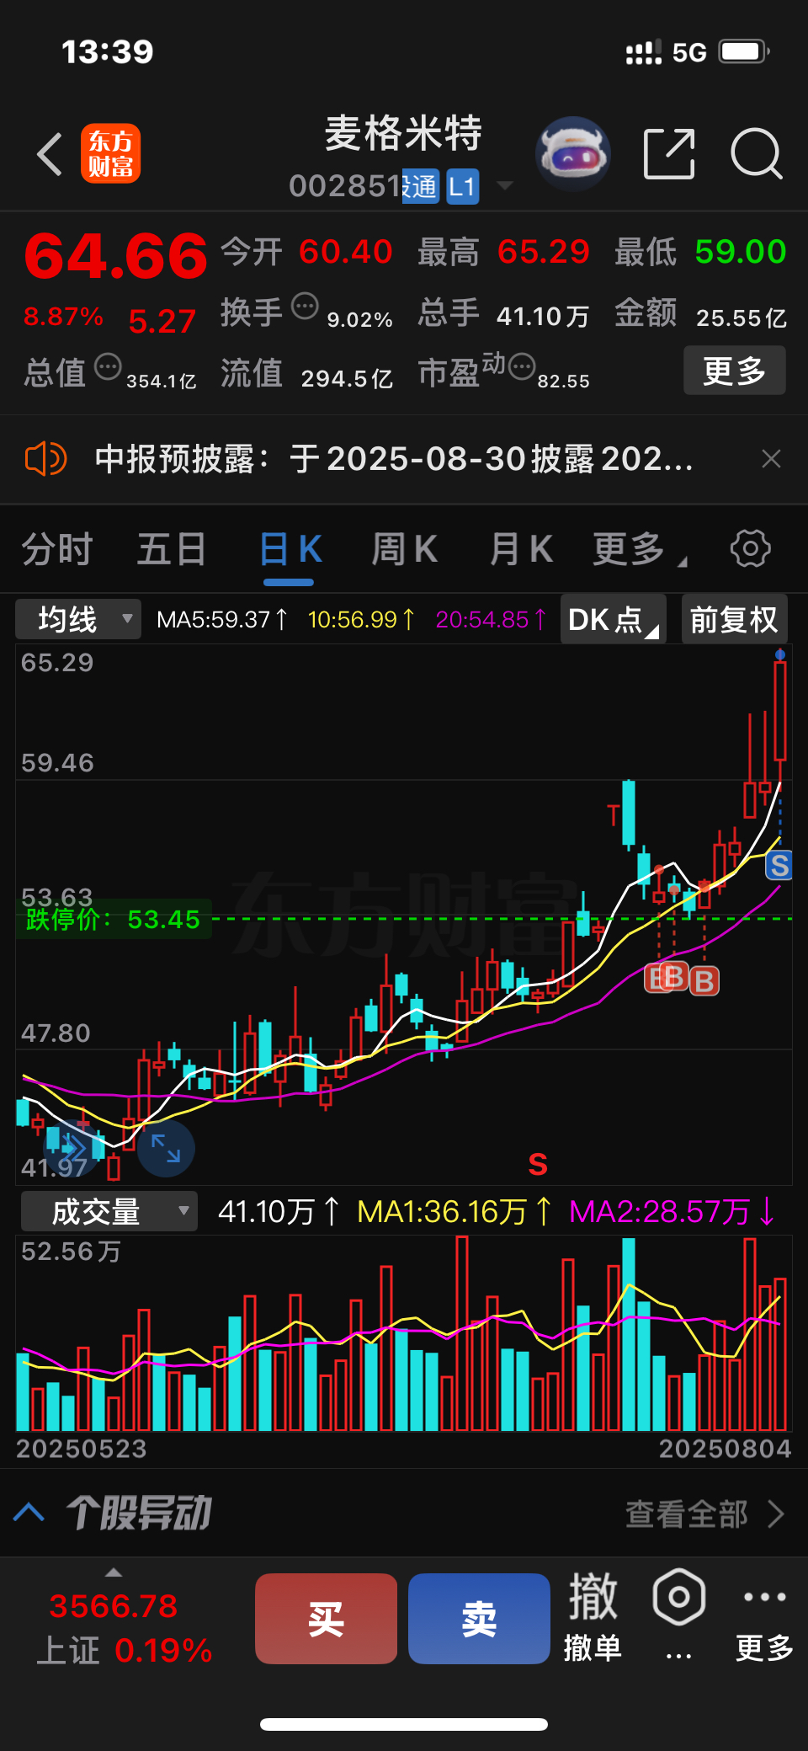Expand index panel via small triangle

tap(114, 1572)
